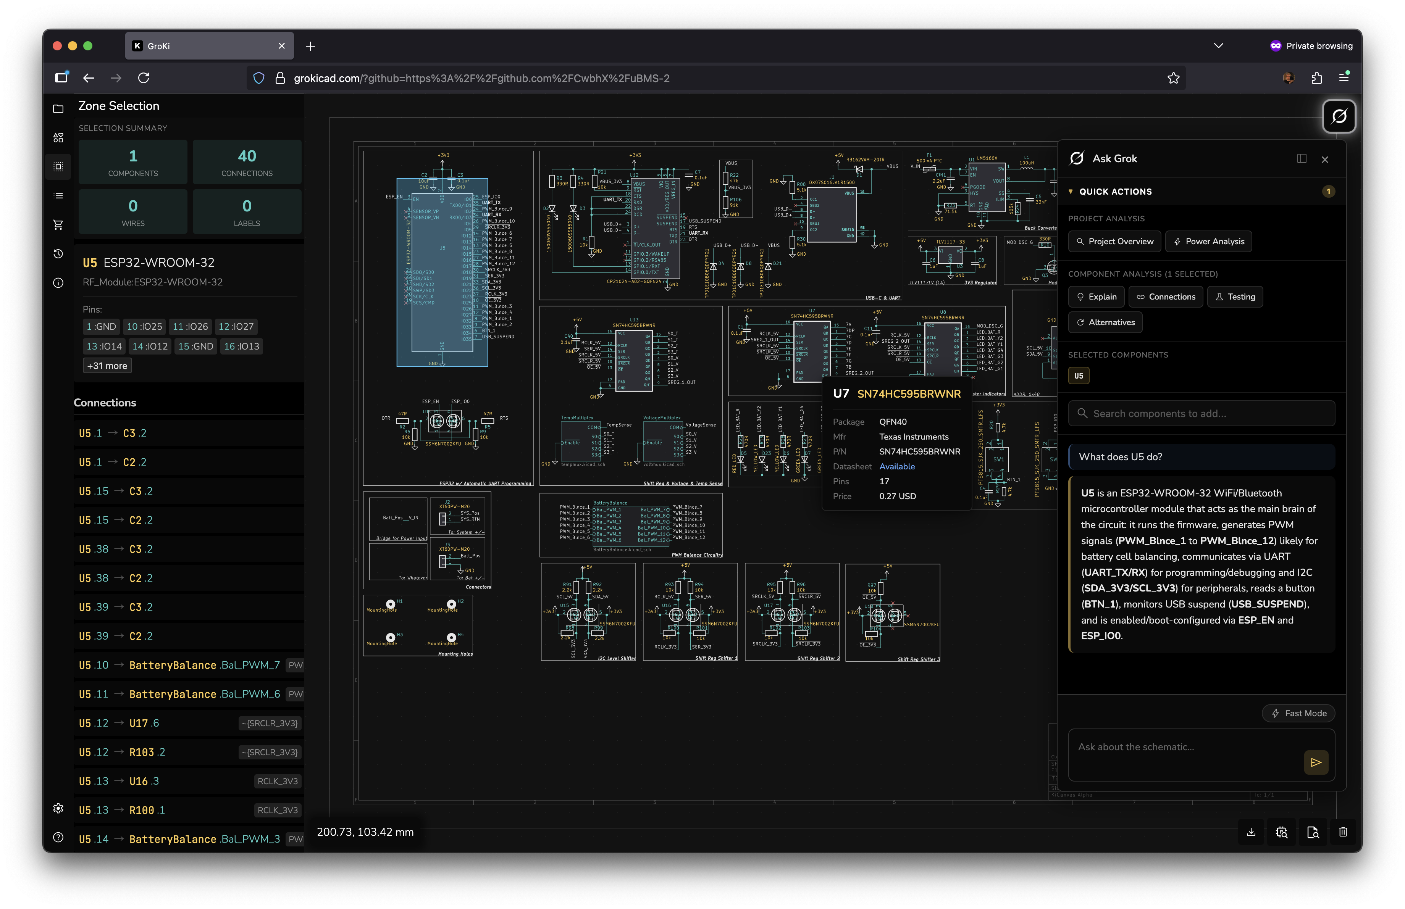Open the shopping cart icon in the sidebar
This screenshot has height=909, width=1405.
pos(58,224)
